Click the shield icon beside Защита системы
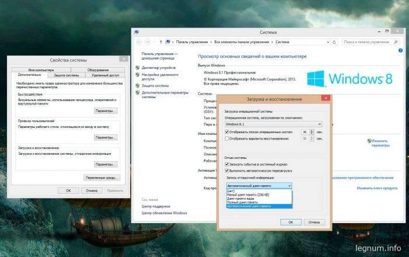Screen dimensions: 409x257 coord(137,85)
